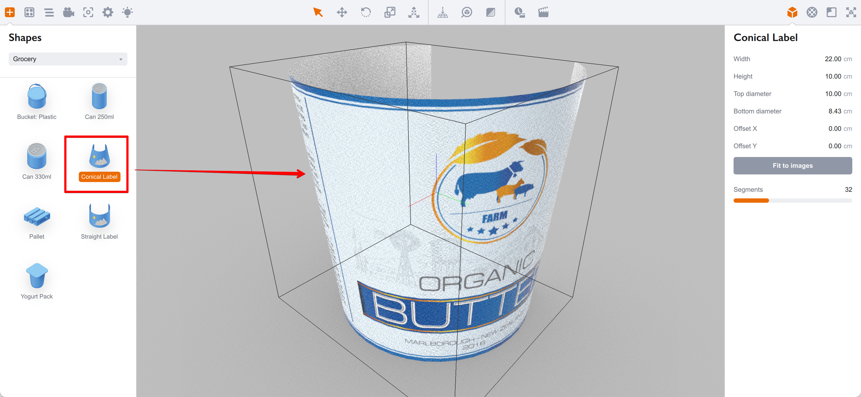
Task: Select the Scale tool
Action: [390, 12]
